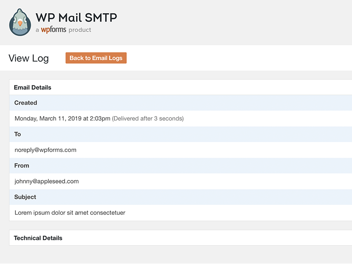Select the Created row label
The width and height of the screenshot is (352, 264).
(x=26, y=103)
